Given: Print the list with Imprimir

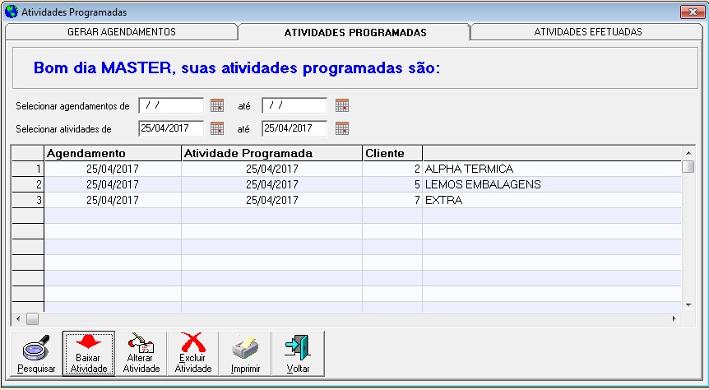Looking at the screenshot, I should (x=245, y=354).
